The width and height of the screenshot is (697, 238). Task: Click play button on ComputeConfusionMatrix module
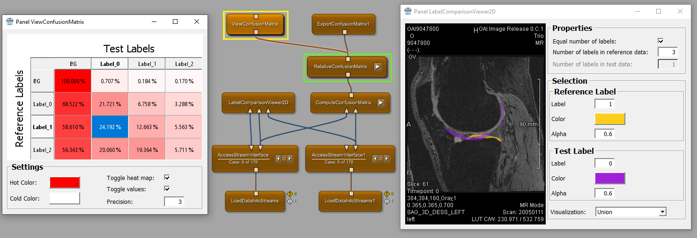(x=381, y=103)
